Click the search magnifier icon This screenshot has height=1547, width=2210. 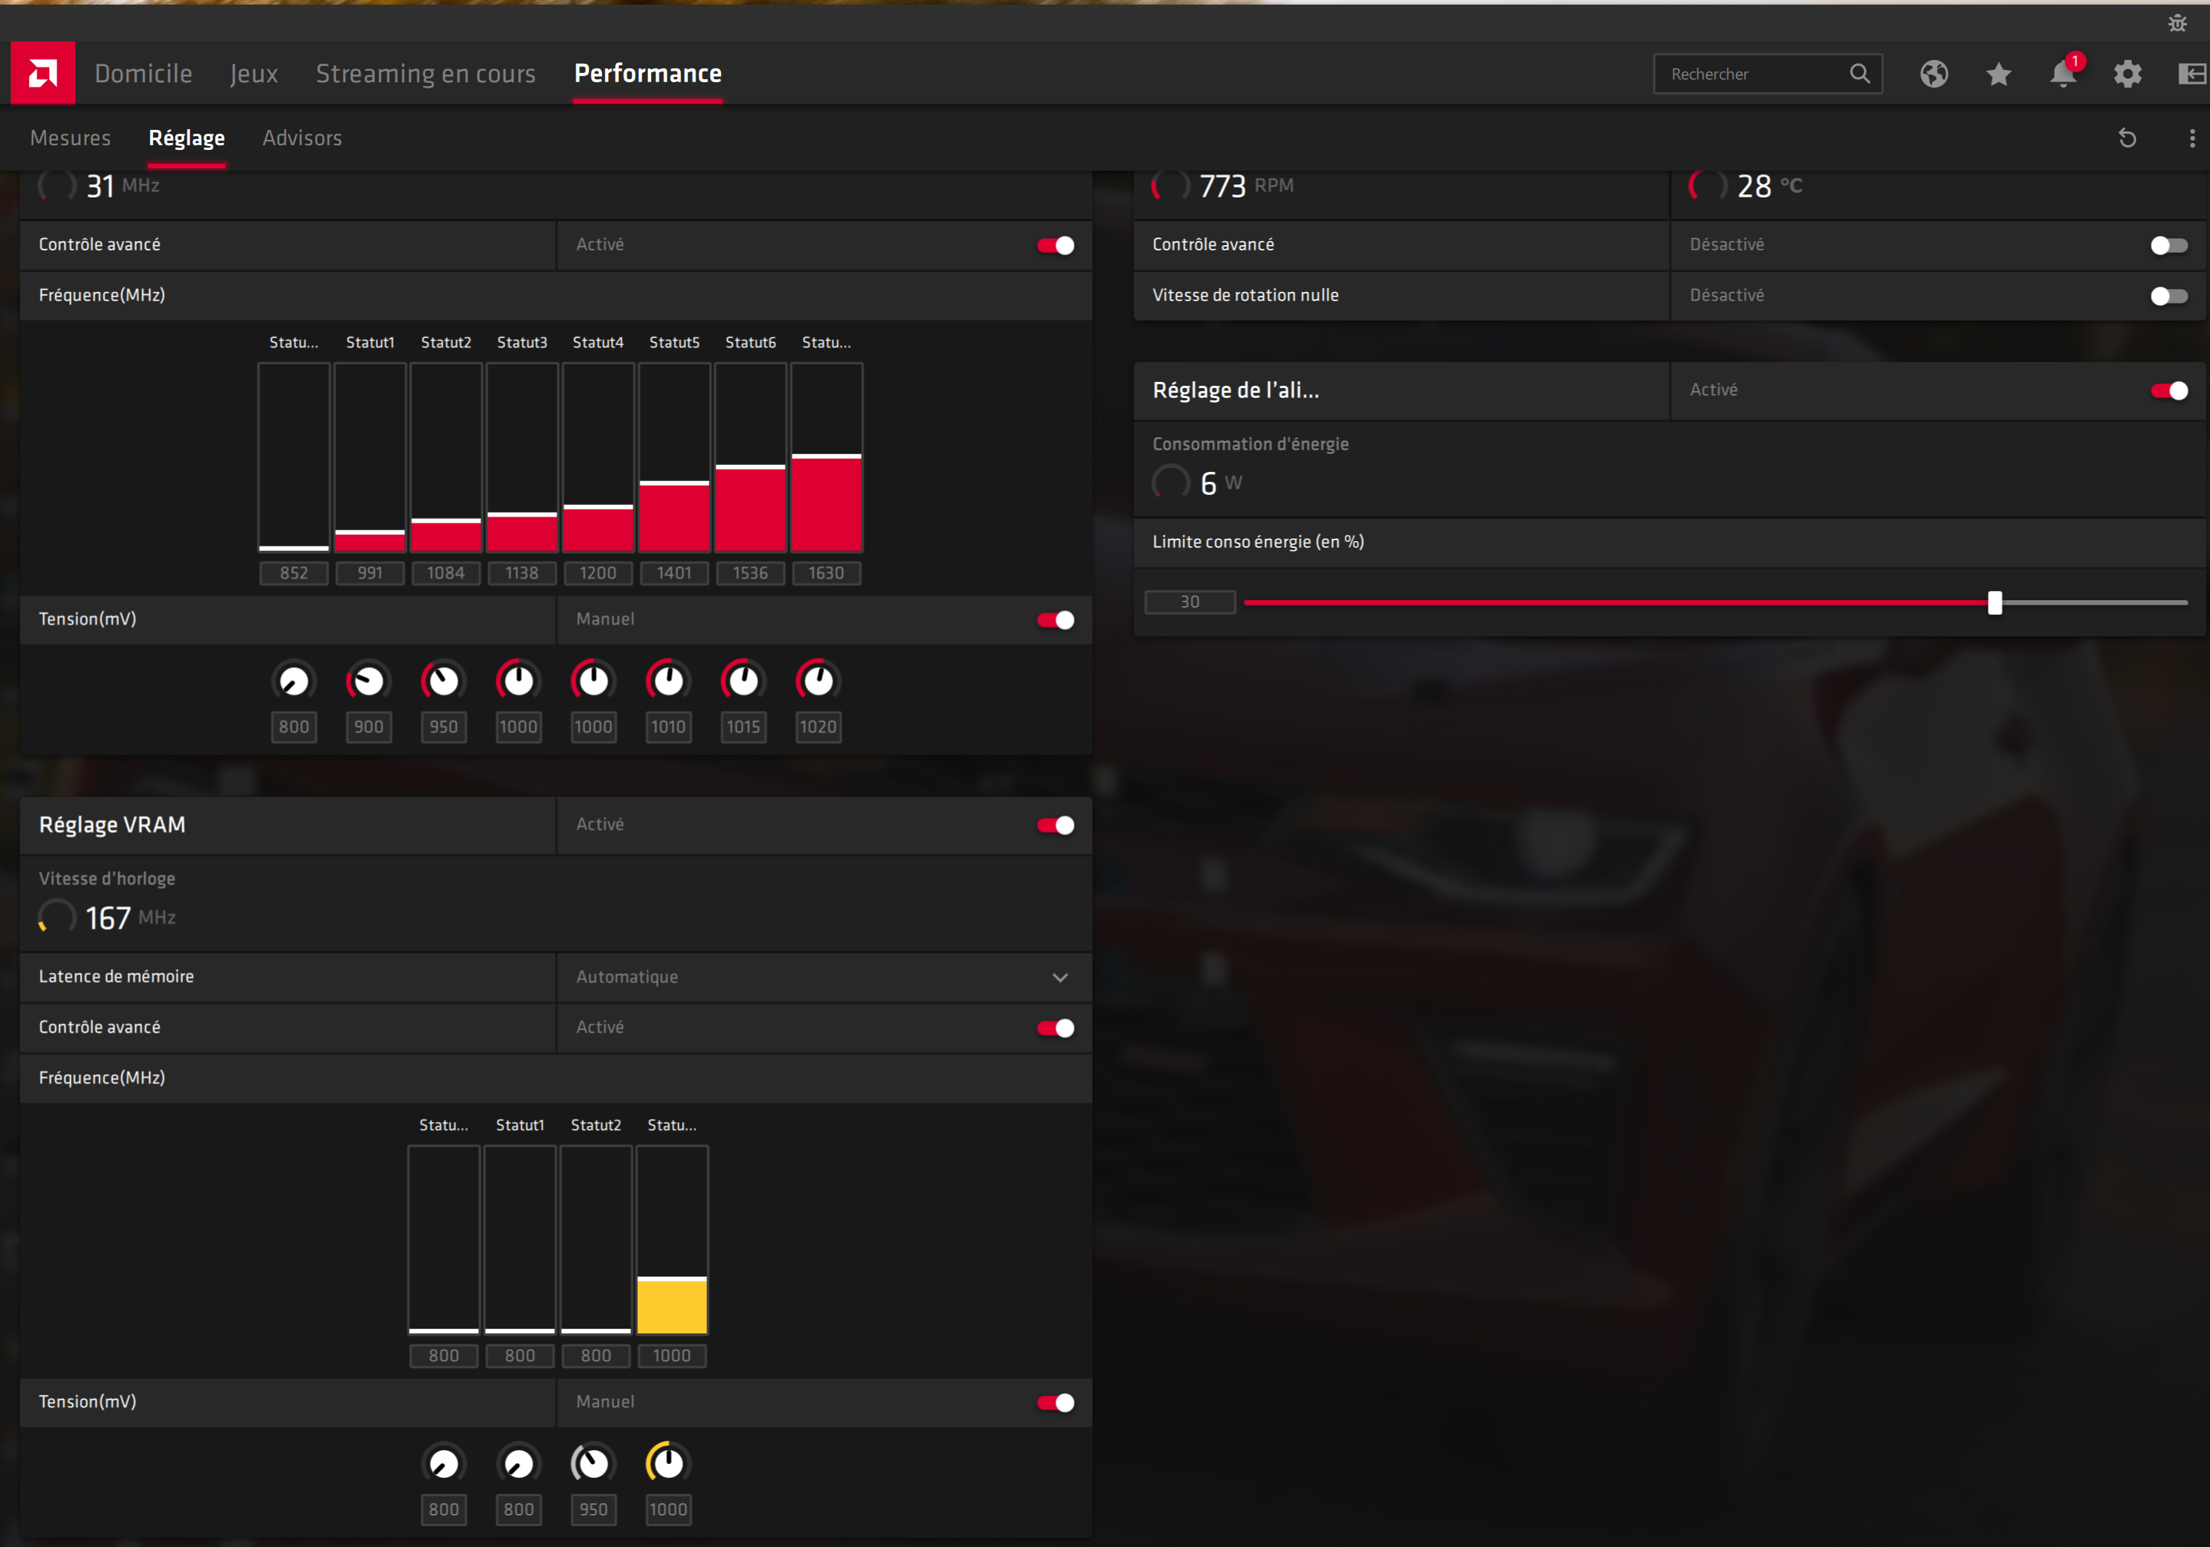[1859, 74]
